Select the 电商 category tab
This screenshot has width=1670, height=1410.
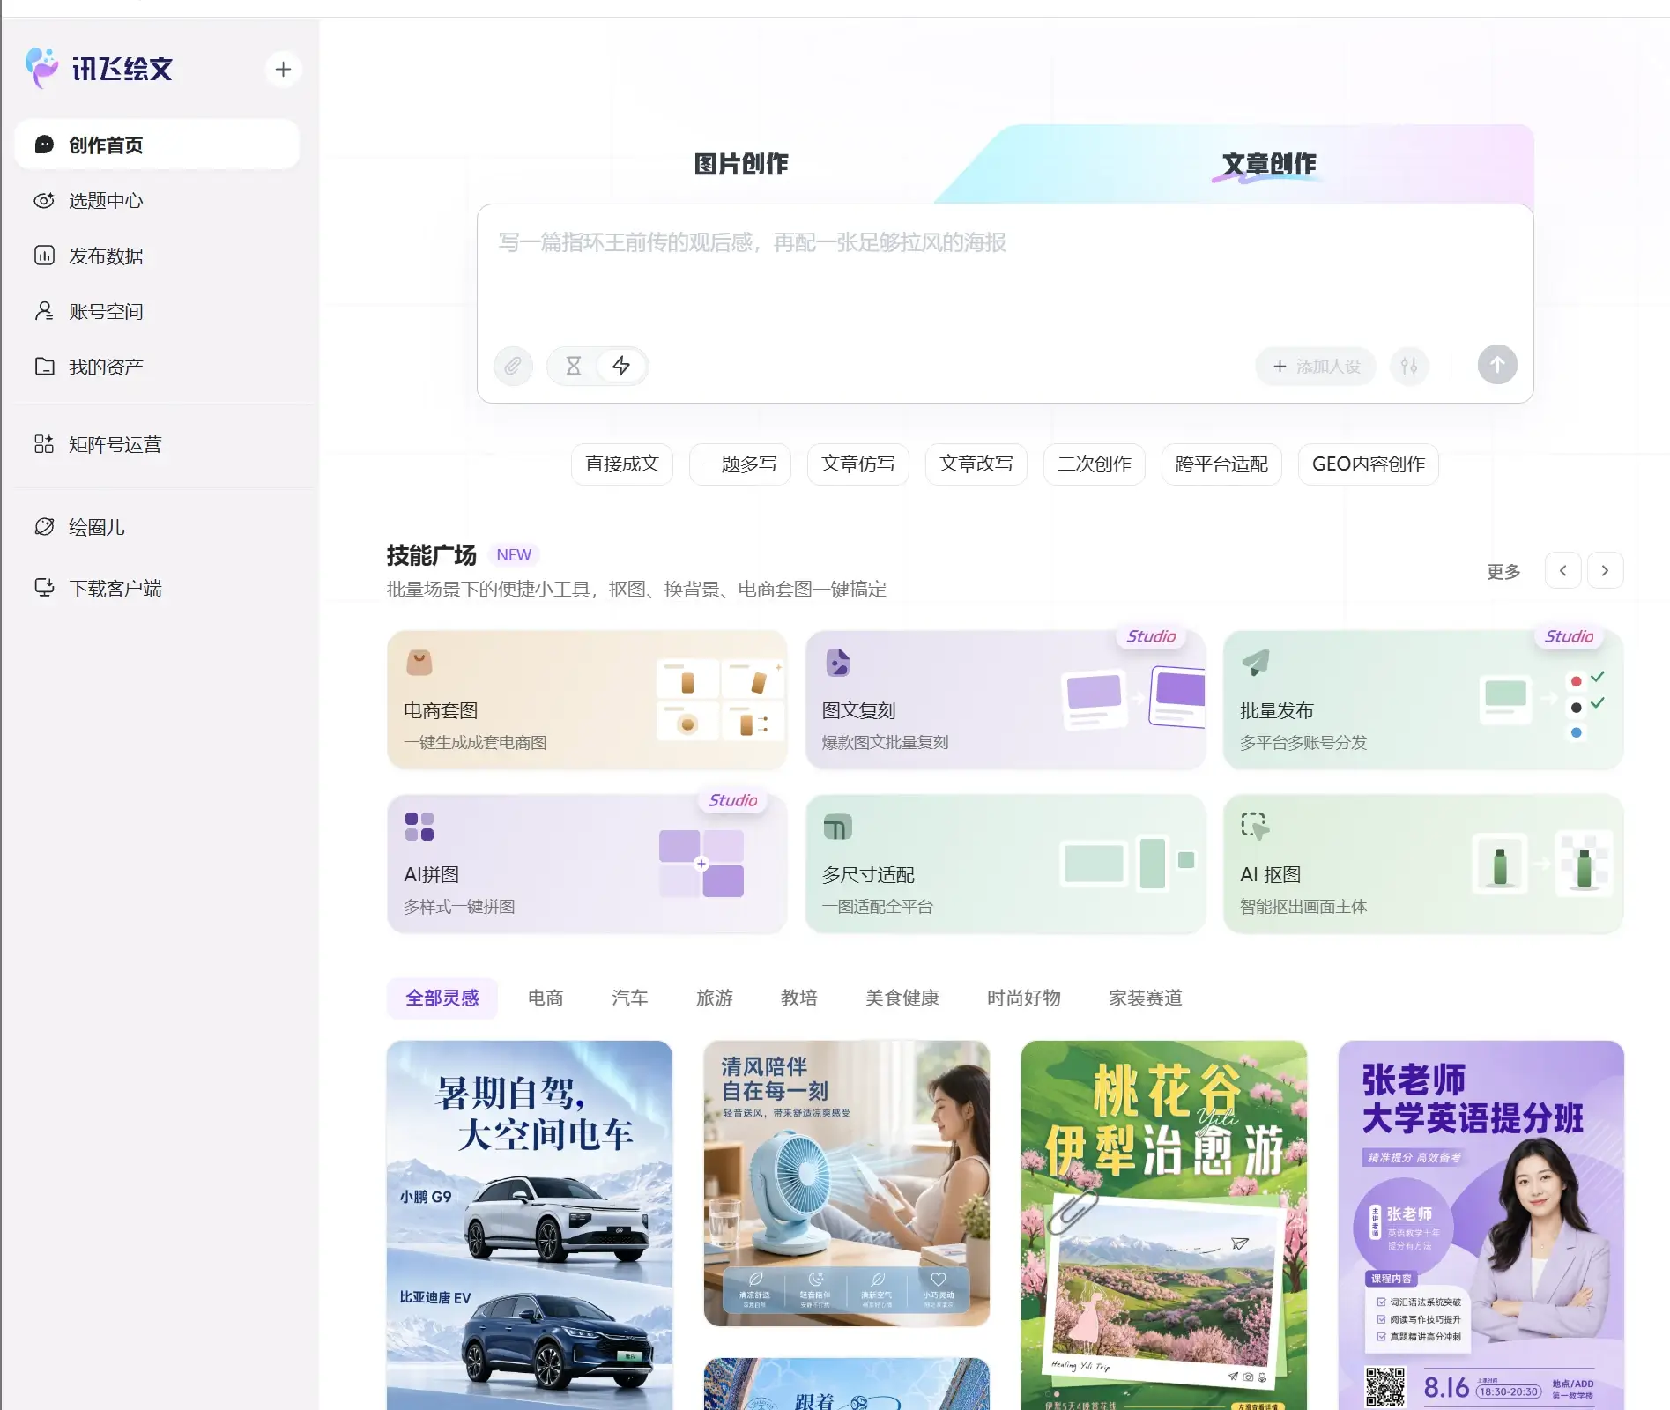(x=546, y=998)
